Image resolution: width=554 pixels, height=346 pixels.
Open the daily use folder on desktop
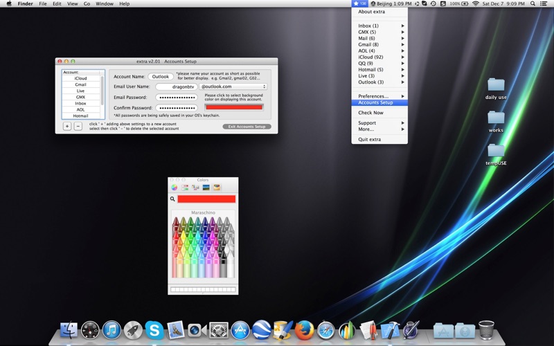496,89
